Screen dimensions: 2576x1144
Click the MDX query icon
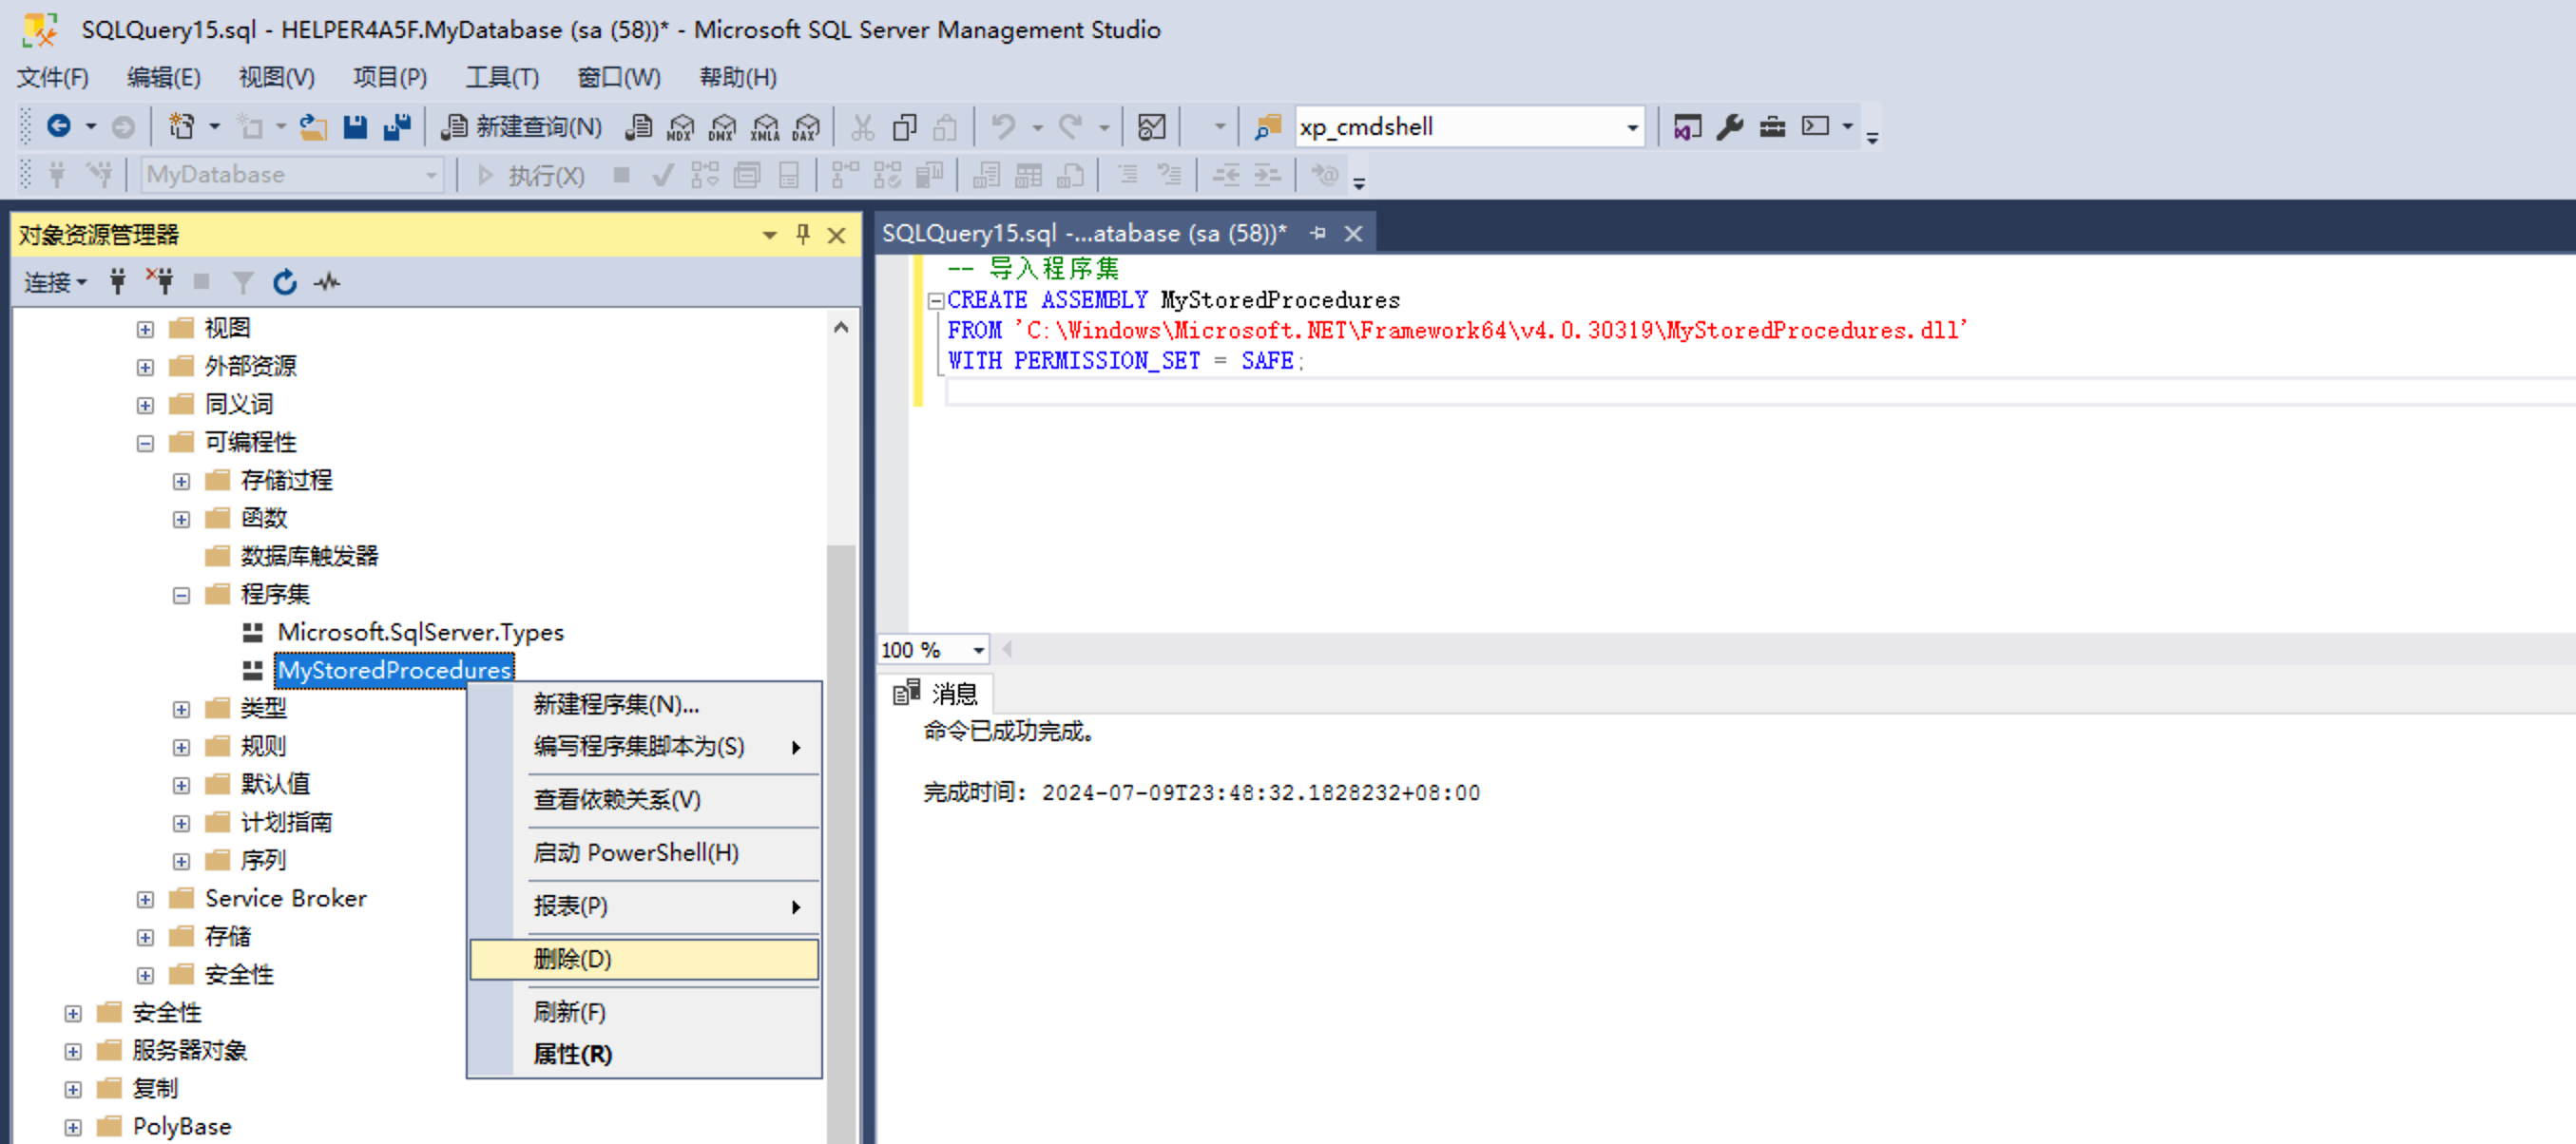coord(680,127)
